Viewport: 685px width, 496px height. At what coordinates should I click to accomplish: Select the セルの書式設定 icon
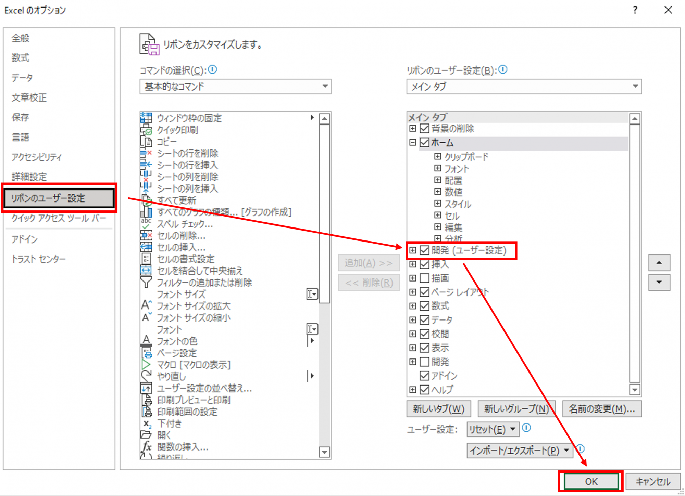pyautogui.click(x=146, y=259)
